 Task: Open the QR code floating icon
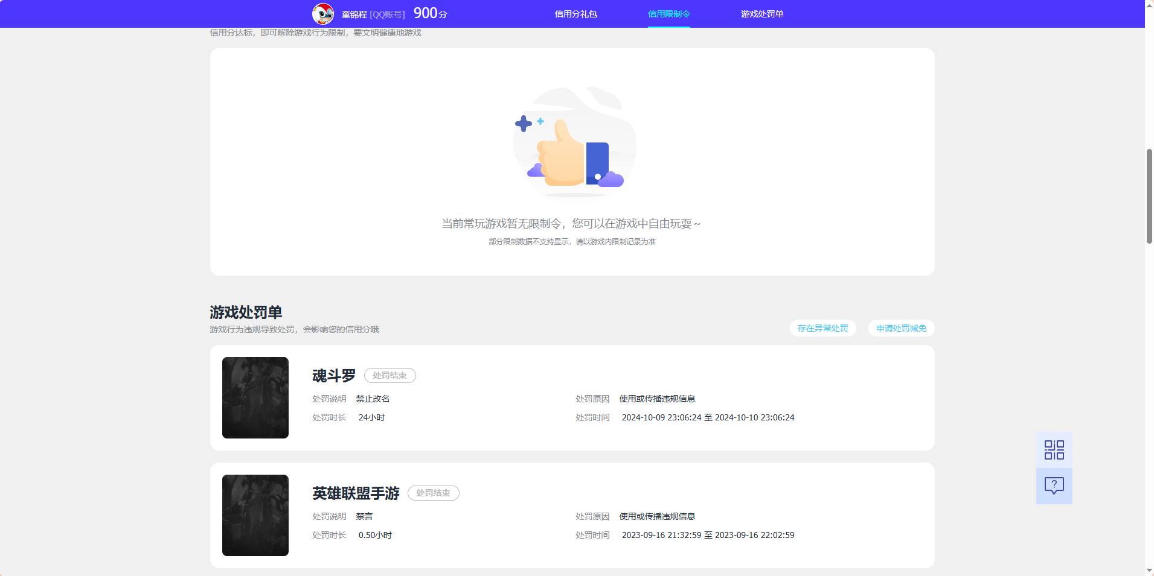click(1054, 450)
